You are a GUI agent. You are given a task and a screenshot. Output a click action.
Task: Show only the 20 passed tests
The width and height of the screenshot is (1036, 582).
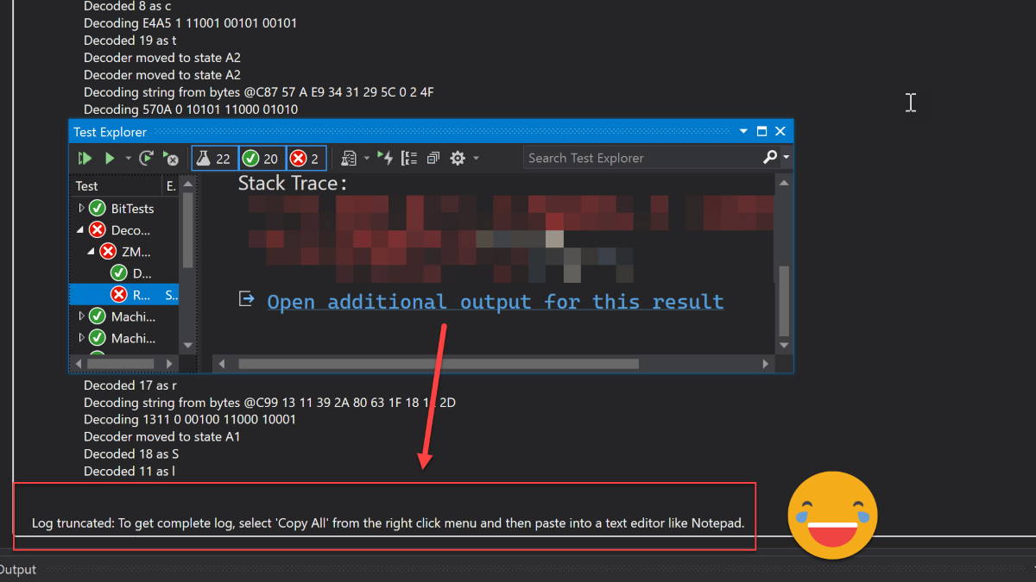pyautogui.click(x=260, y=158)
